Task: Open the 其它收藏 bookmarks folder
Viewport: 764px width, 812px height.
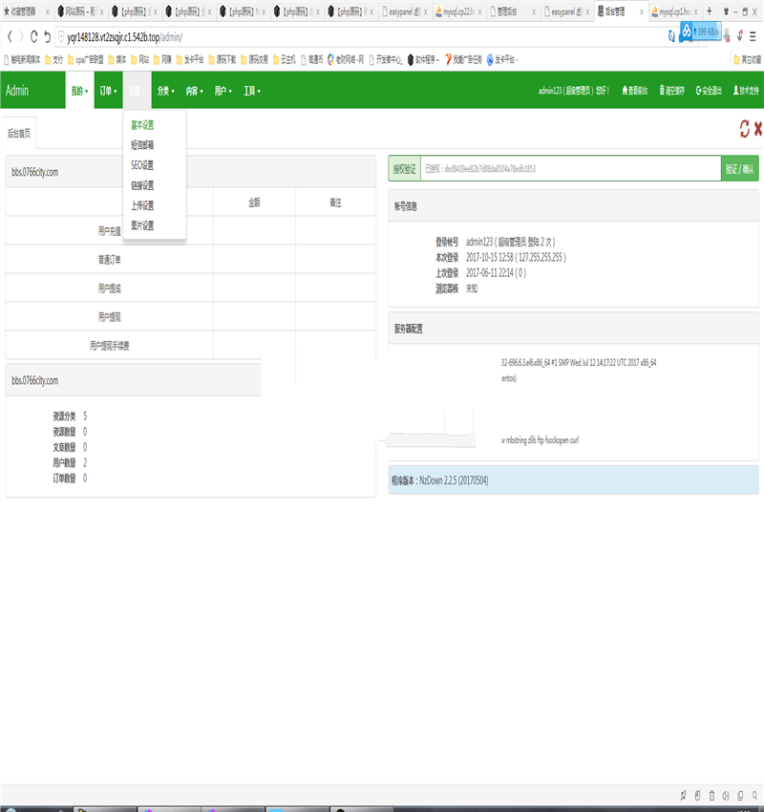Action: coord(748,60)
